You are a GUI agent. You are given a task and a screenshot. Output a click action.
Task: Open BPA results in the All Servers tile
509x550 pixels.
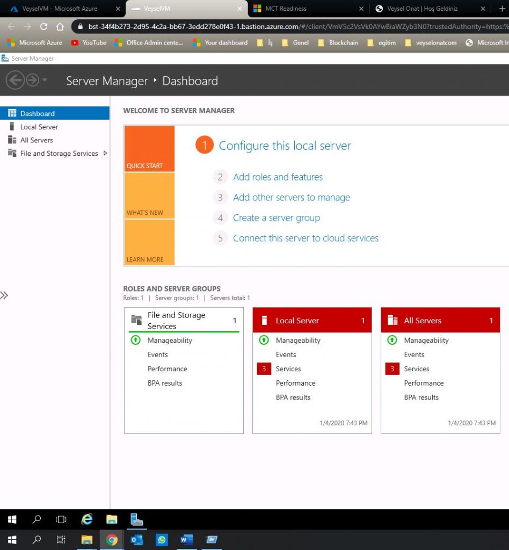[x=421, y=397]
